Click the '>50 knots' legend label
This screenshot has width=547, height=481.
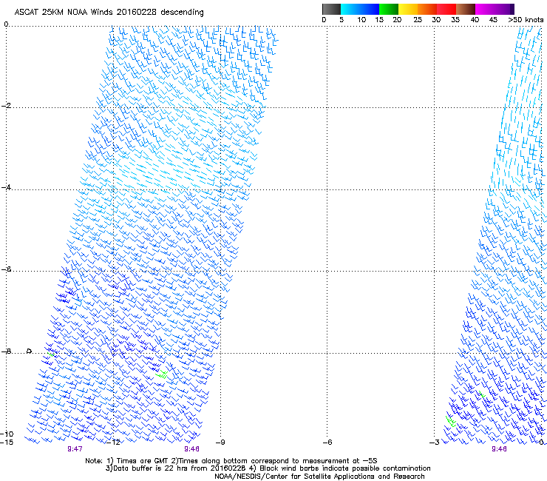[526, 20]
